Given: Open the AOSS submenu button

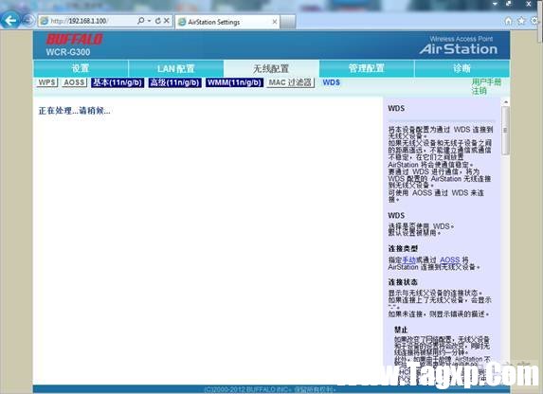Looking at the screenshot, I should click(75, 82).
